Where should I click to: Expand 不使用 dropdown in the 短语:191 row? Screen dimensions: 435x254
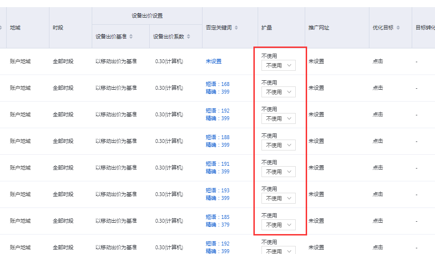tap(279, 172)
